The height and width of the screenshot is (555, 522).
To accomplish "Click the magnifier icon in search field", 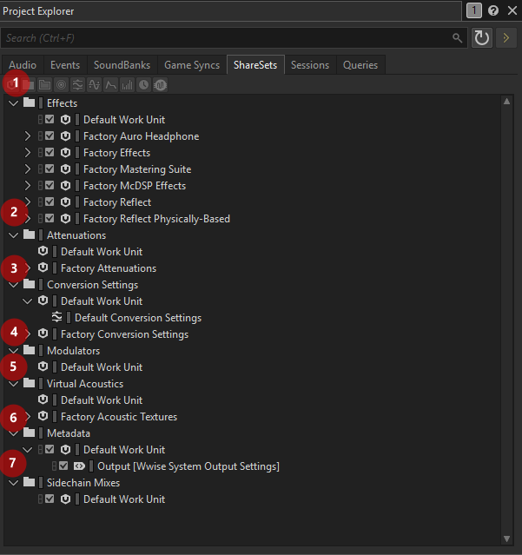I will point(457,38).
